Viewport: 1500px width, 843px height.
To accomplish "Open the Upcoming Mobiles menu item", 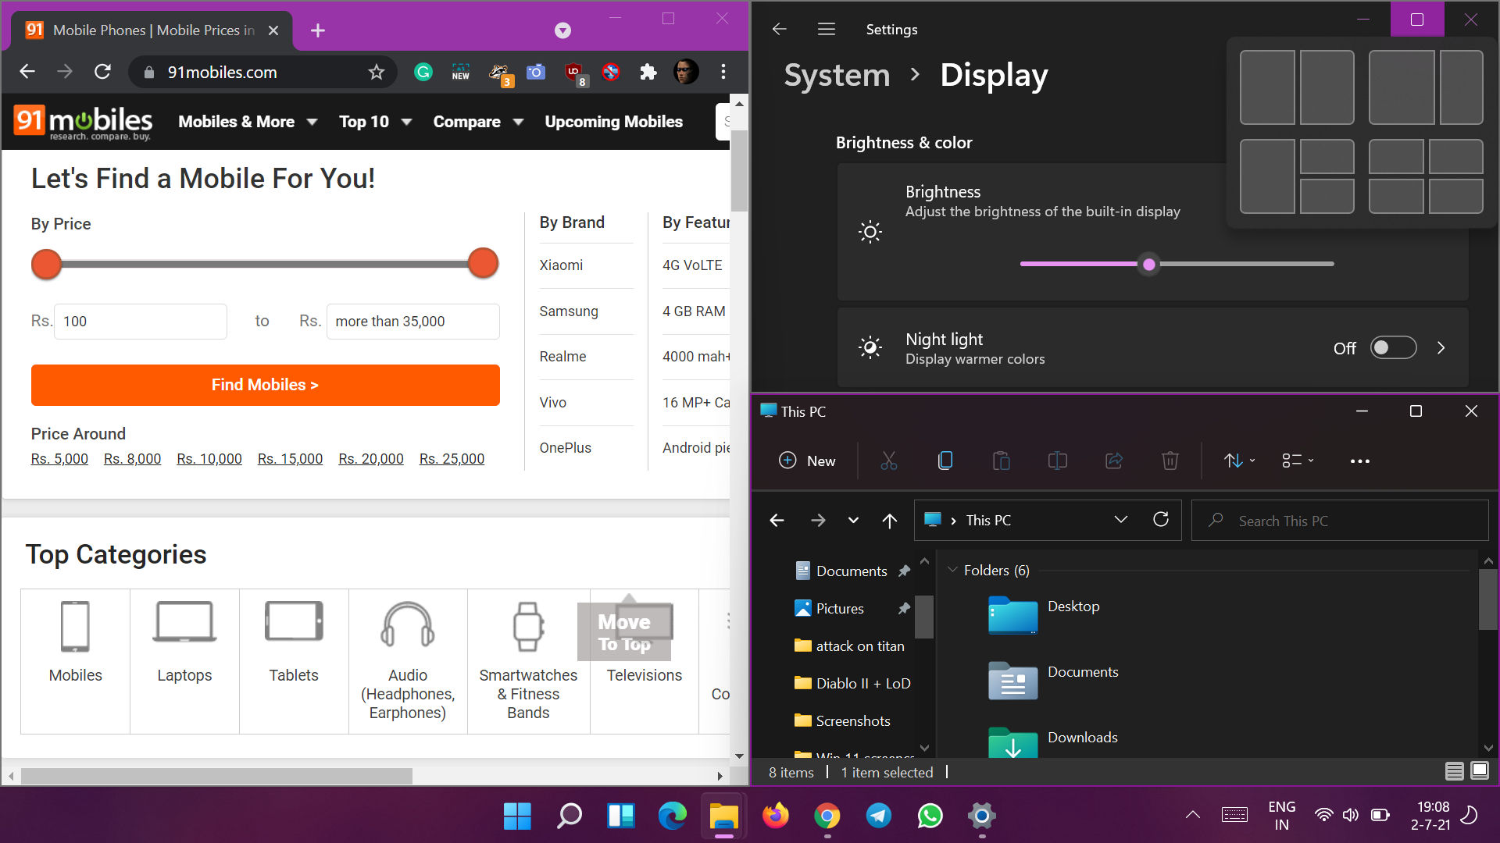I will pos(613,122).
